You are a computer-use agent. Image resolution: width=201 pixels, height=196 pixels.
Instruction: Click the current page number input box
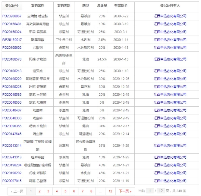pyautogui.click(x=150, y=191)
